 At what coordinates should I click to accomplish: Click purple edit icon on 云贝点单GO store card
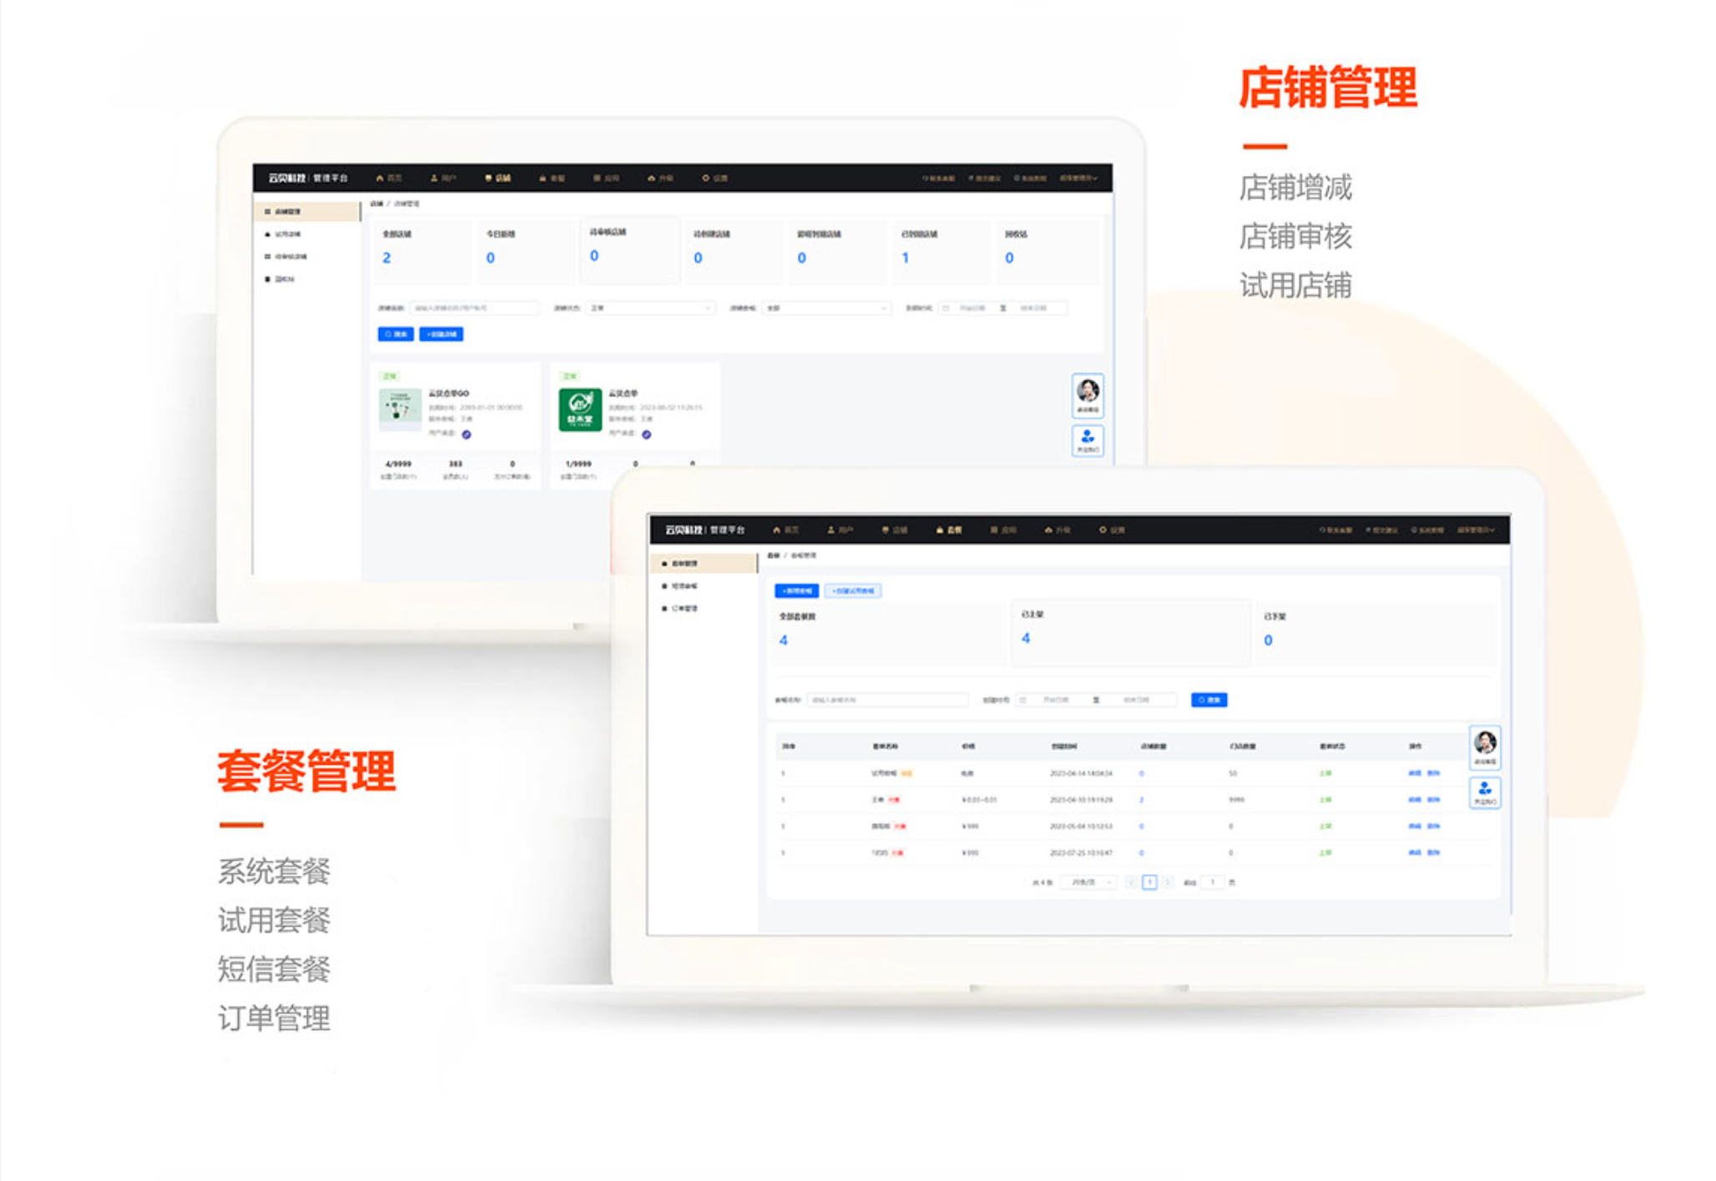coord(467,435)
